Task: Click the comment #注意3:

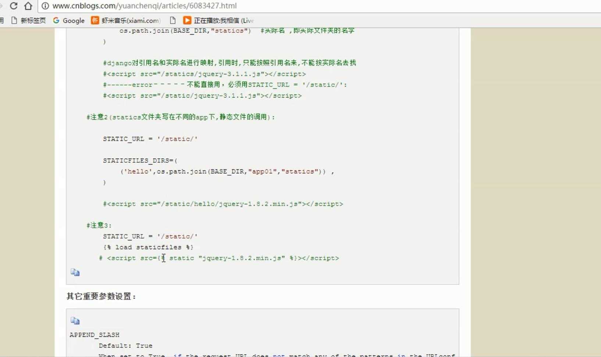Action: tap(99, 225)
